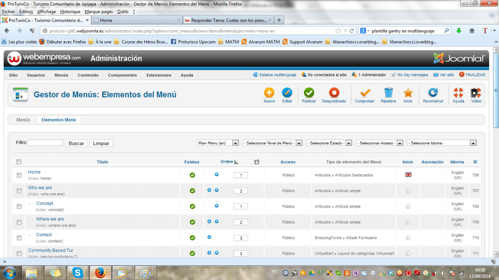
Task: Check the Concept row checkbox
Action: point(19,207)
